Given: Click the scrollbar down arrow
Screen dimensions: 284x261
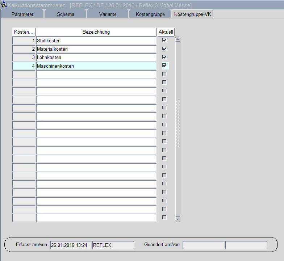Looking at the screenshot, I should [177, 219].
